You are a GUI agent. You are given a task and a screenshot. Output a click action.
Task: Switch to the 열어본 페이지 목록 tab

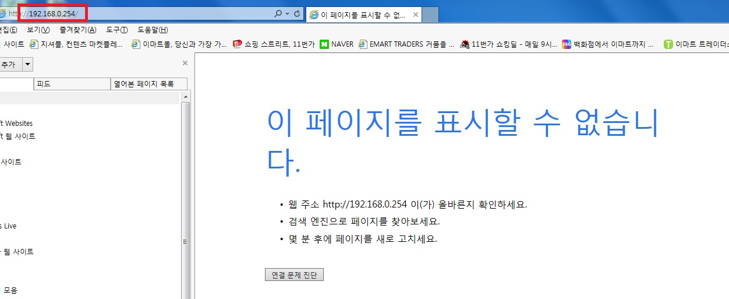149,84
